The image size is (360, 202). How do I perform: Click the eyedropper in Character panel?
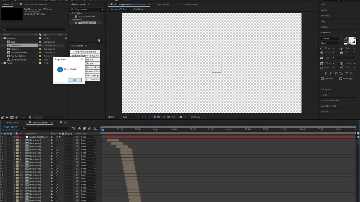346,39
